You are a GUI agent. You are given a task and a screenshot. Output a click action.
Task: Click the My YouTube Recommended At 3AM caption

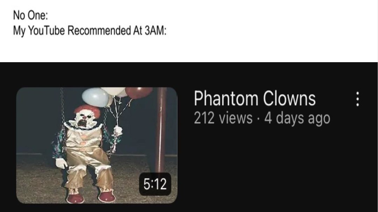click(90, 31)
